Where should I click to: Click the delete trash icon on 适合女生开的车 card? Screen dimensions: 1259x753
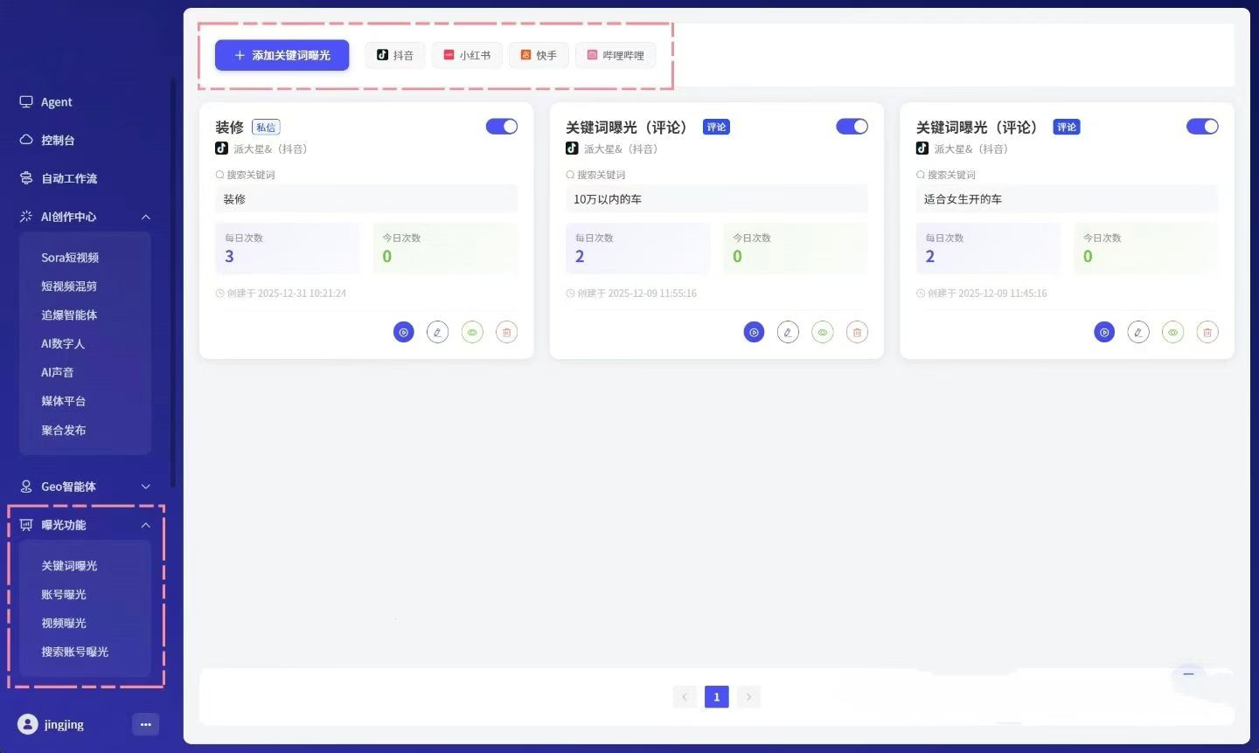tap(1207, 332)
